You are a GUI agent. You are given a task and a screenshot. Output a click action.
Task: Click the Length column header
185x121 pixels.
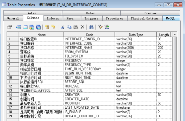(x=164, y=35)
